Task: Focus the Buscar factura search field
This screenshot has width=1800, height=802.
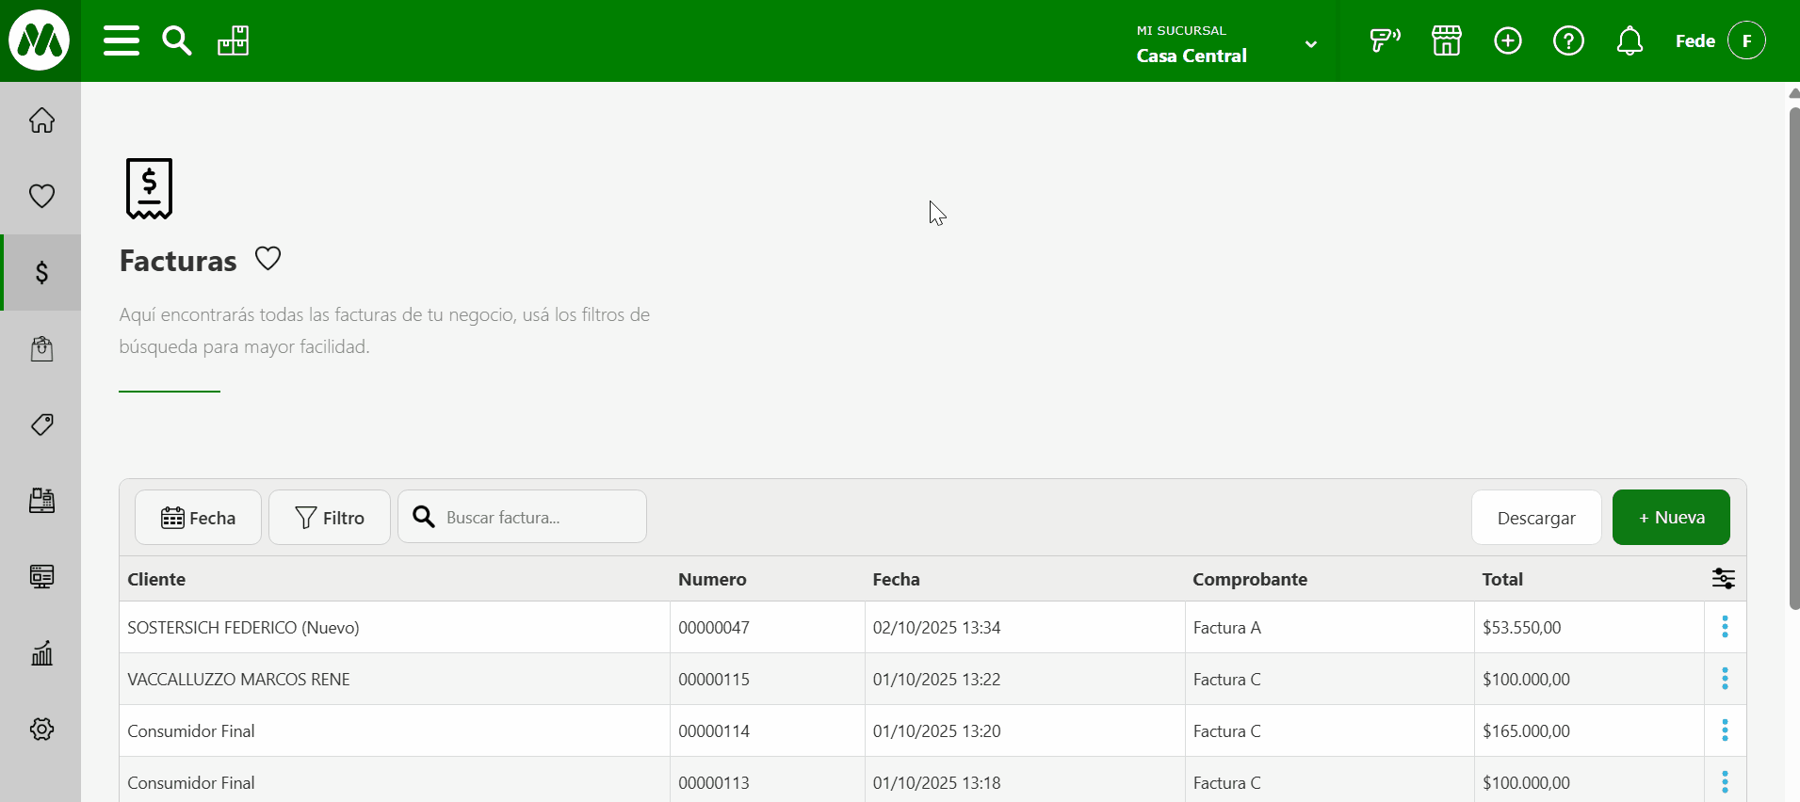Action: 537,518
